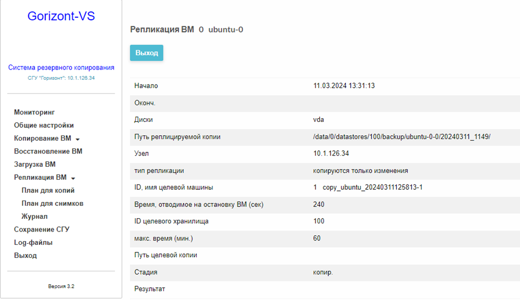Click СГУ Горизонт address text
This screenshot has height=300, width=520.
(61, 78)
